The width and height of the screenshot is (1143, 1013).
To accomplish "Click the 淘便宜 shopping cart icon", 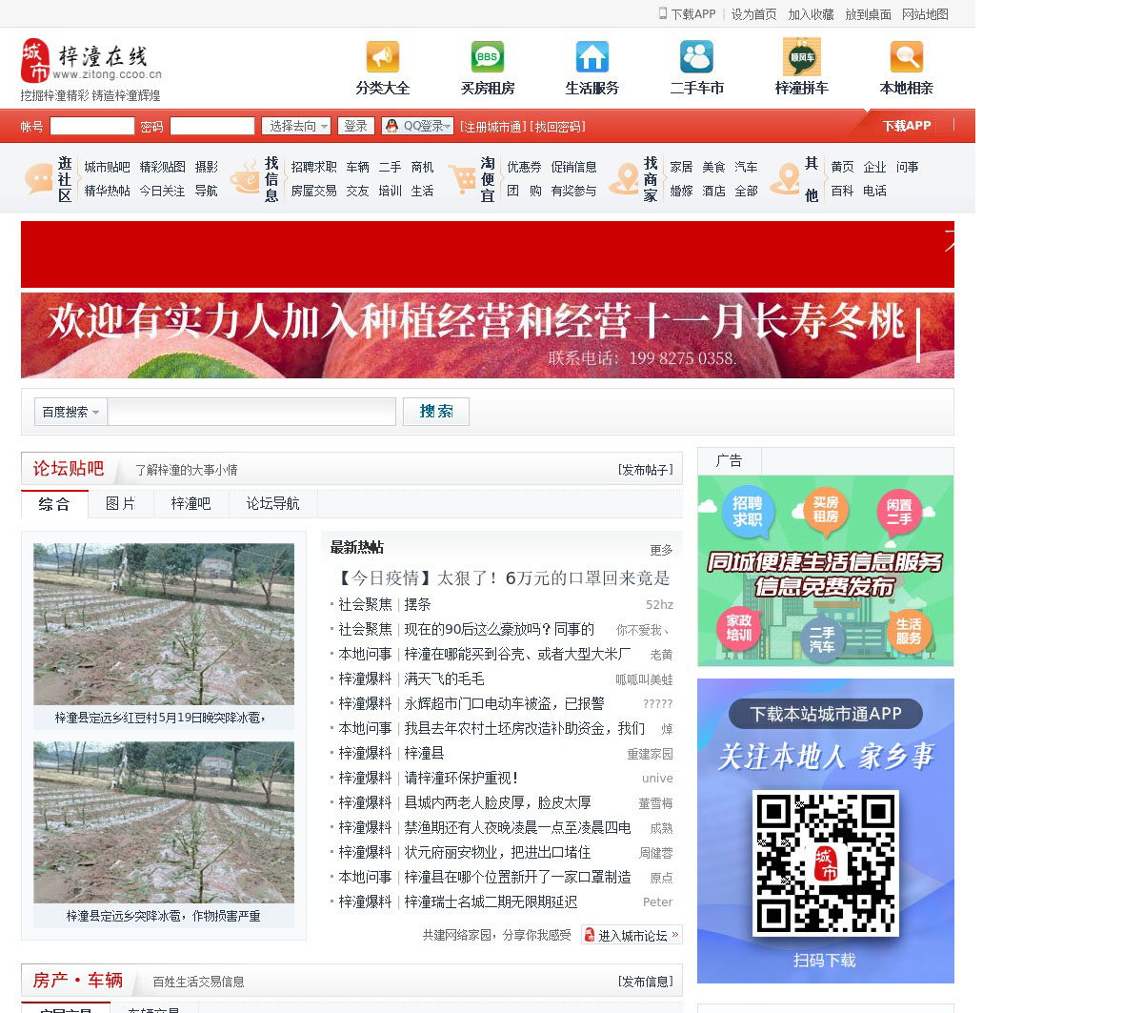I will point(462,179).
